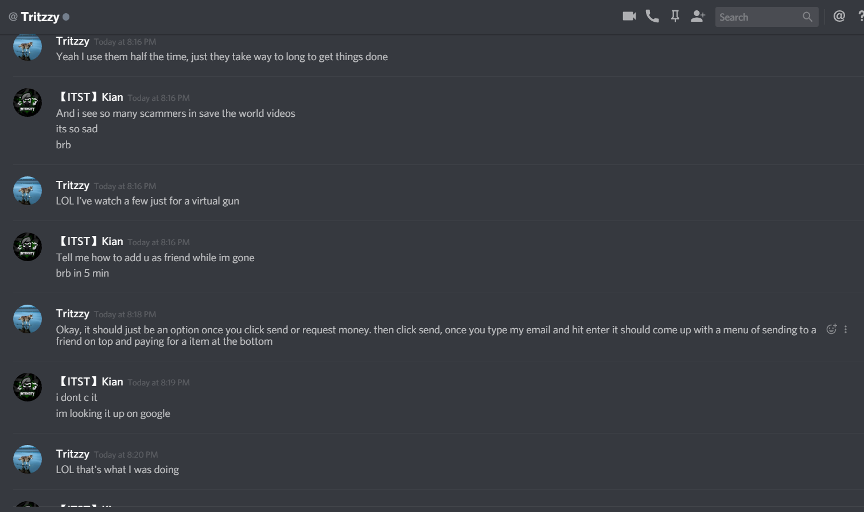Focus the Search input field
Viewport: 864px width, 512px height.
pyautogui.click(x=758, y=17)
